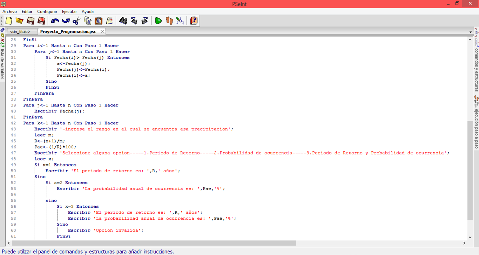The width and height of the screenshot is (479, 255).
Task: Click lowercase 'sino' on line 55
Action: (x=51, y=200)
